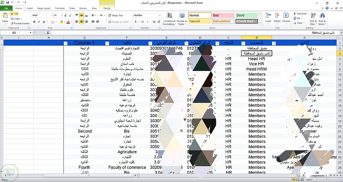The width and height of the screenshot is (343, 182).
Task: Click the Undo arrow icon
Action: (x=12, y=3)
